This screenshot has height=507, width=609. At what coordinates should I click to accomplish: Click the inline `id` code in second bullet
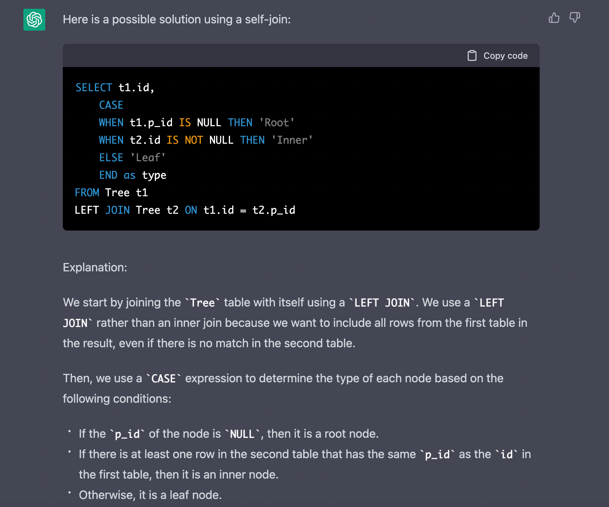point(506,454)
